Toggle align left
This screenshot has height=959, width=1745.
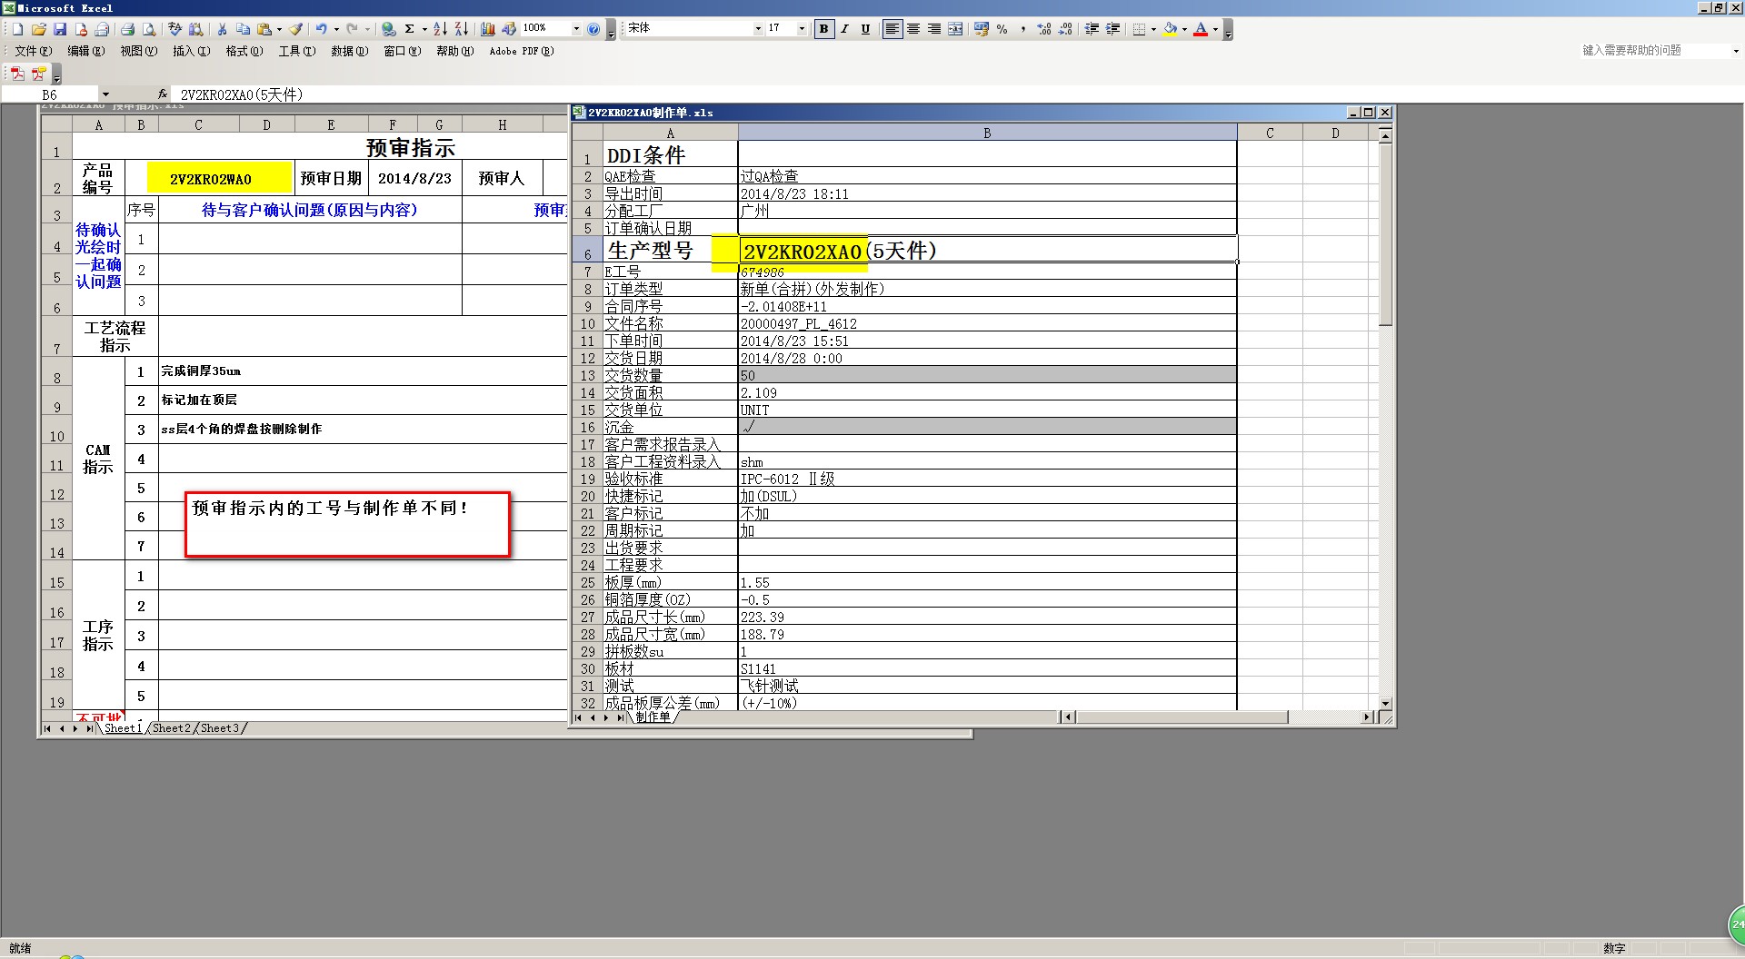pos(892,29)
